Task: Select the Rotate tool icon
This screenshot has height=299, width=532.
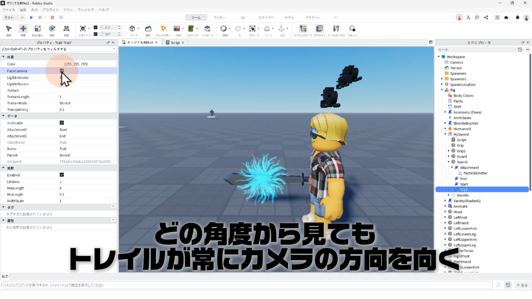Action: pyautogui.click(x=52, y=29)
